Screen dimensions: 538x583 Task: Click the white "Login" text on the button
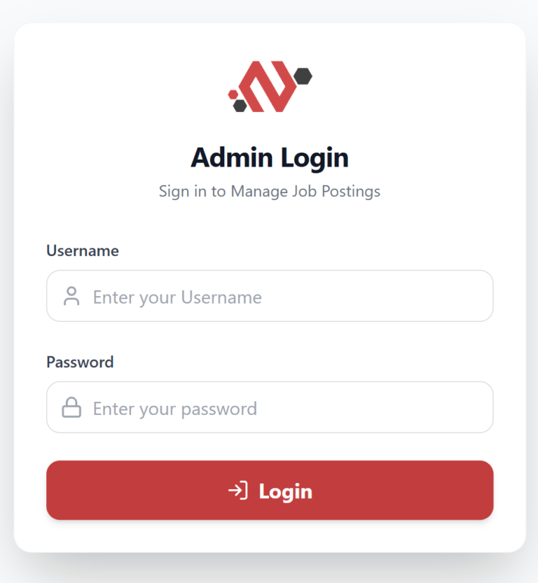[x=285, y=491]
